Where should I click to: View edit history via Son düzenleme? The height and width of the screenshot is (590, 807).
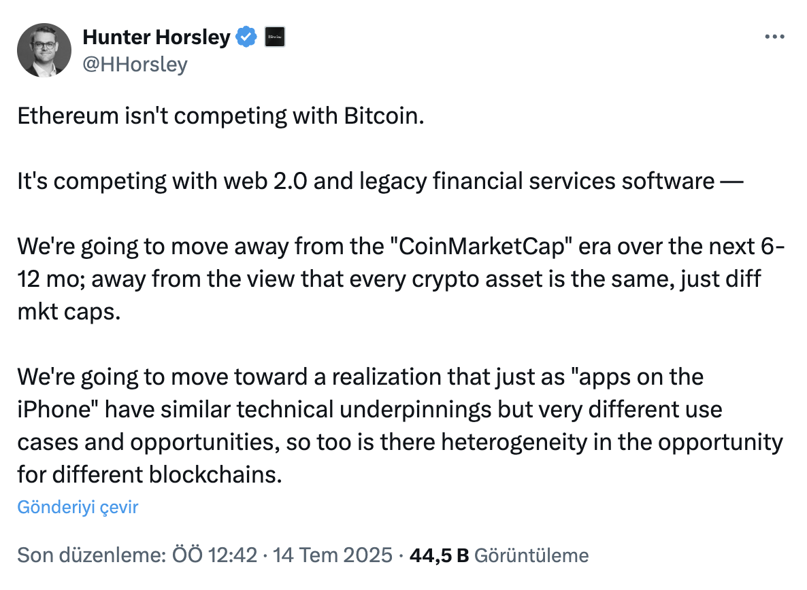point(92,555)
